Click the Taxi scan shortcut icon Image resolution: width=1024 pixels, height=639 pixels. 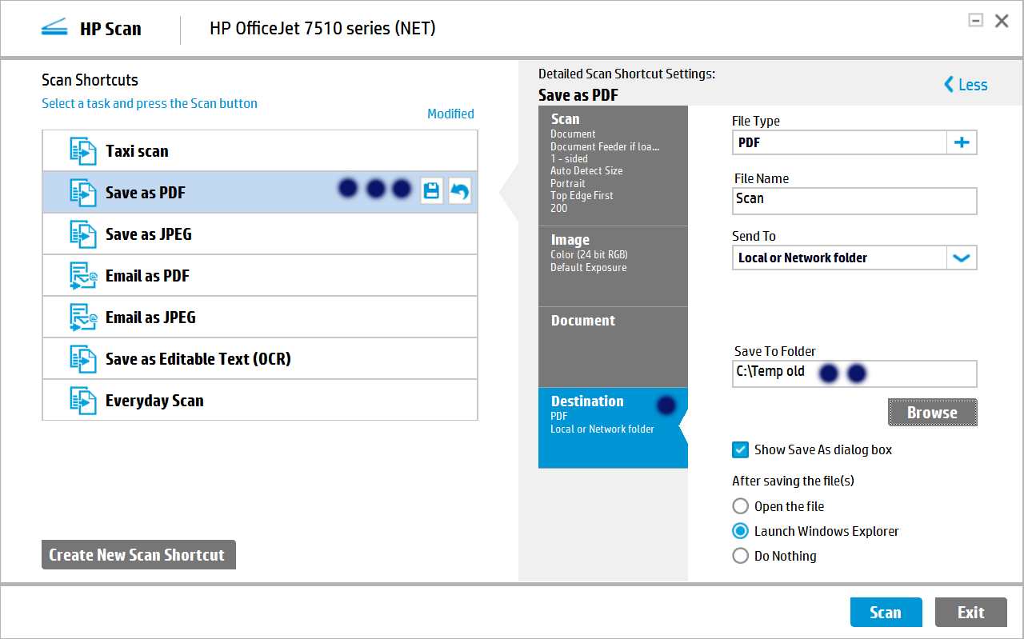[x=83, y=151]
